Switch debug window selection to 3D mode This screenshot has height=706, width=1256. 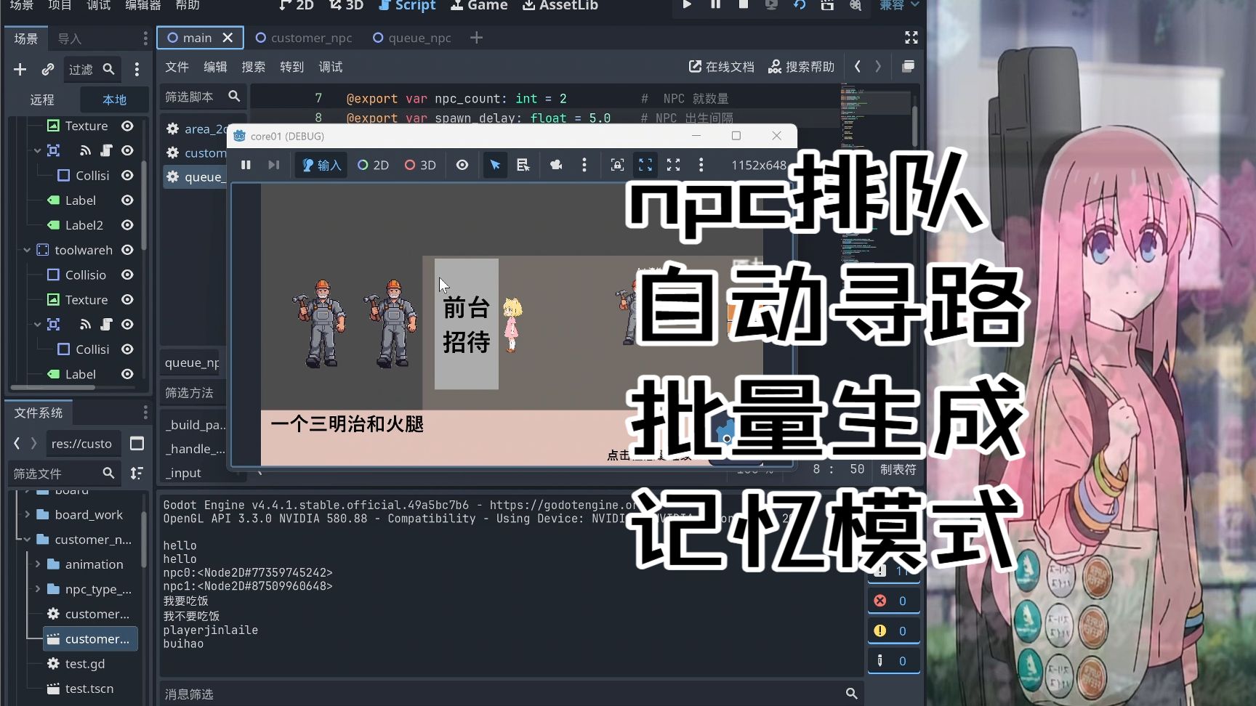[x=420, y=165]
